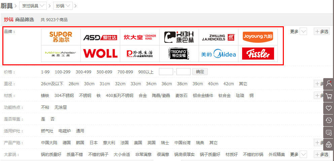Open browsing history clock icon

[329, 120]
